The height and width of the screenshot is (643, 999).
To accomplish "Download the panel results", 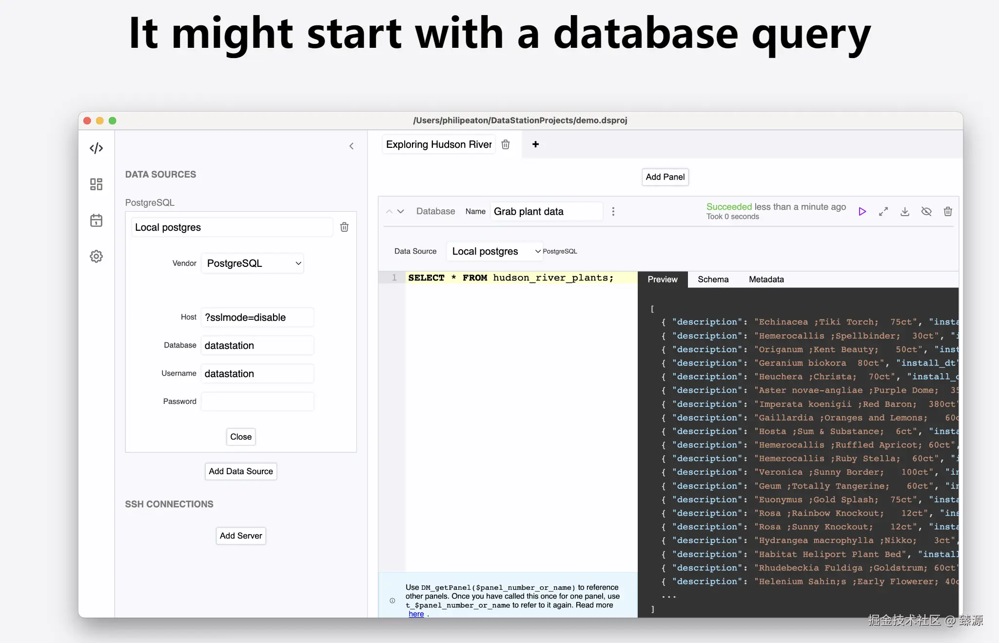I will (905, 212).
